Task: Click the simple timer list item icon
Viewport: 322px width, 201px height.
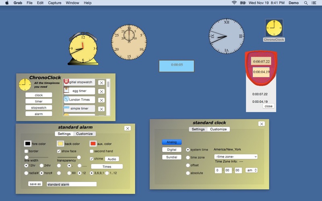Action: (66, 108)
